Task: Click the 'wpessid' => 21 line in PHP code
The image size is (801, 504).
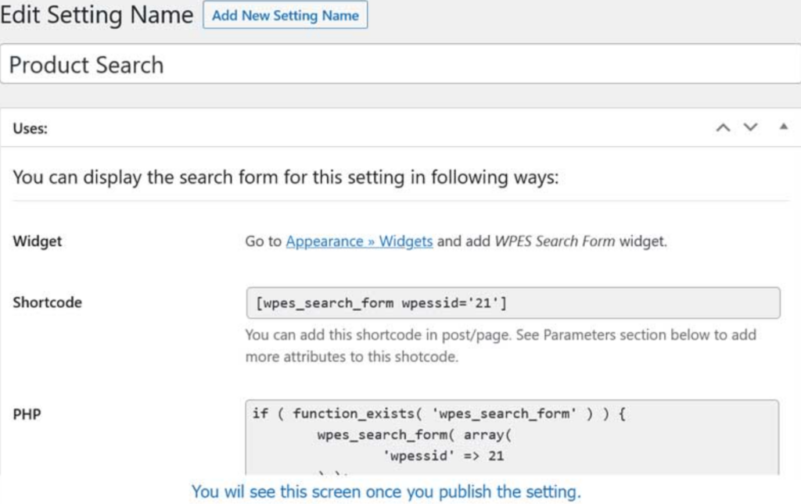Action: (x=443, y=456)
